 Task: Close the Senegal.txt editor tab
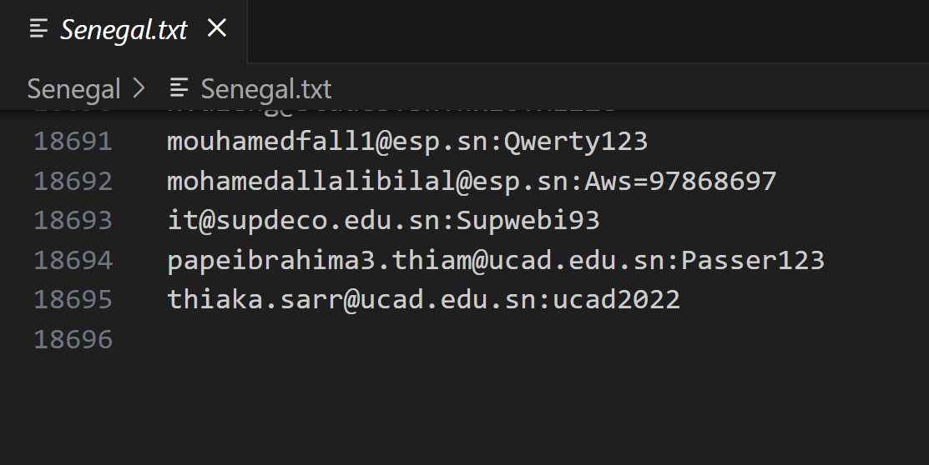(x=217, y=28)
